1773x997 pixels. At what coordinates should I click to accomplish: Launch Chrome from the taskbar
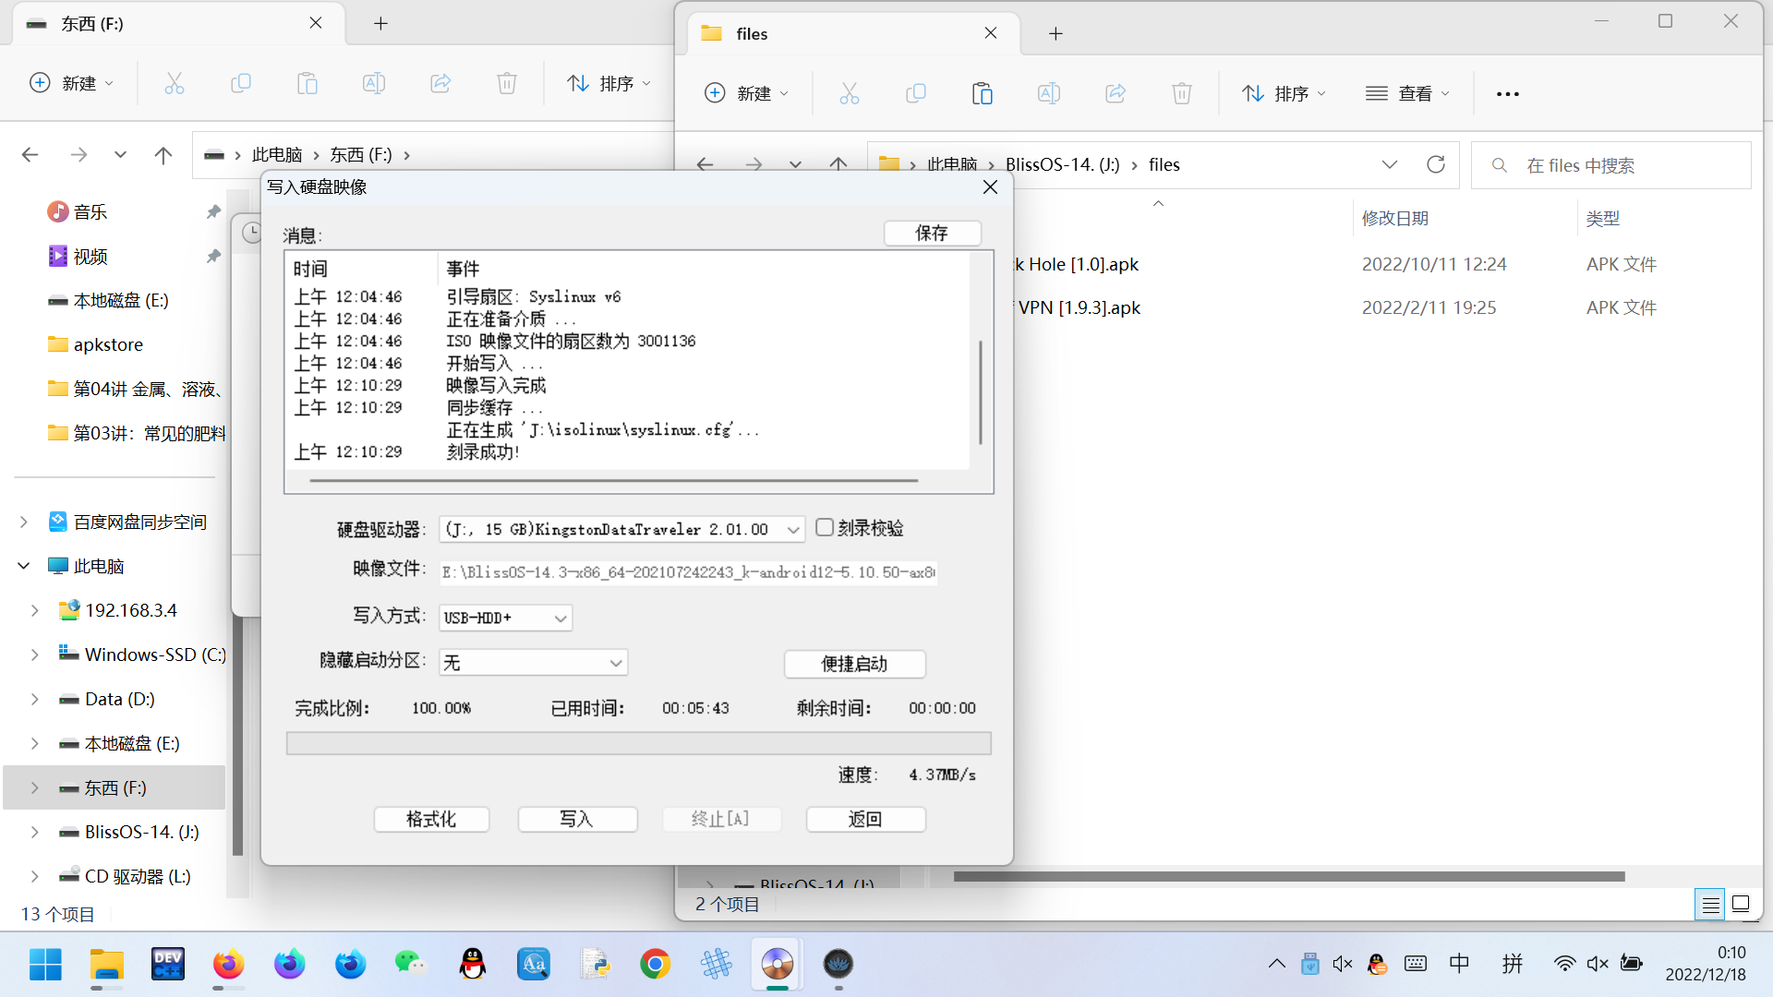click(655, 965)
